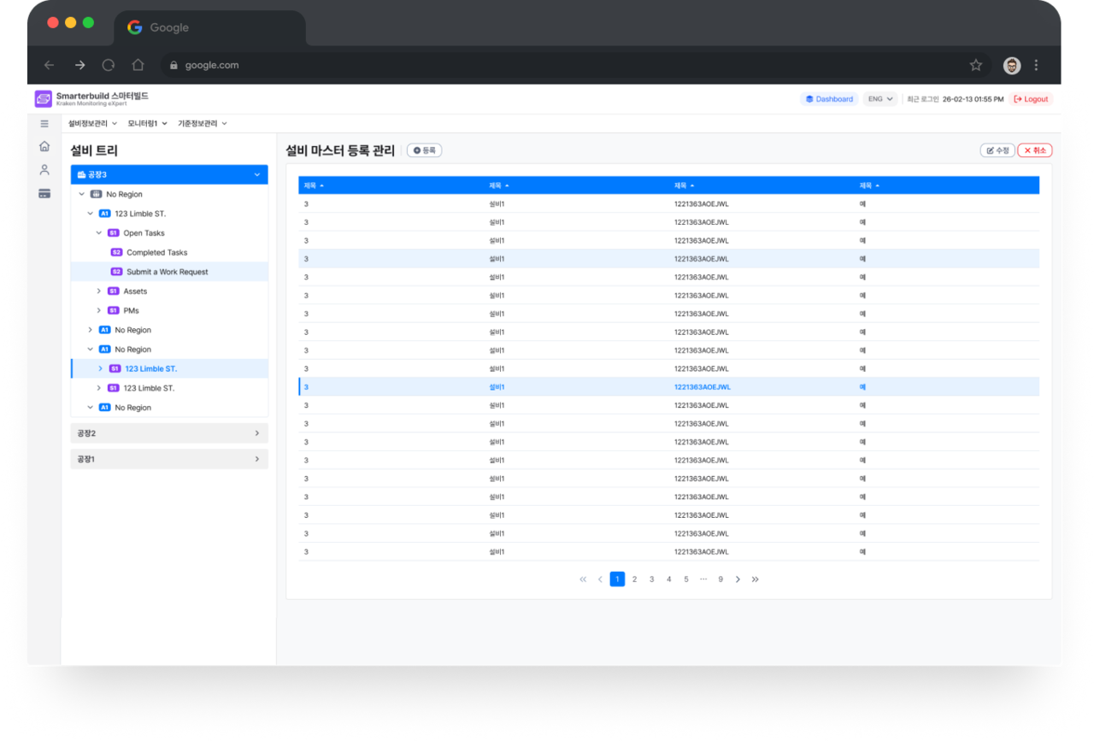Go to the browser home page icon
Image resolution: width=1094 pixels, height=741 pixels.
138,65
